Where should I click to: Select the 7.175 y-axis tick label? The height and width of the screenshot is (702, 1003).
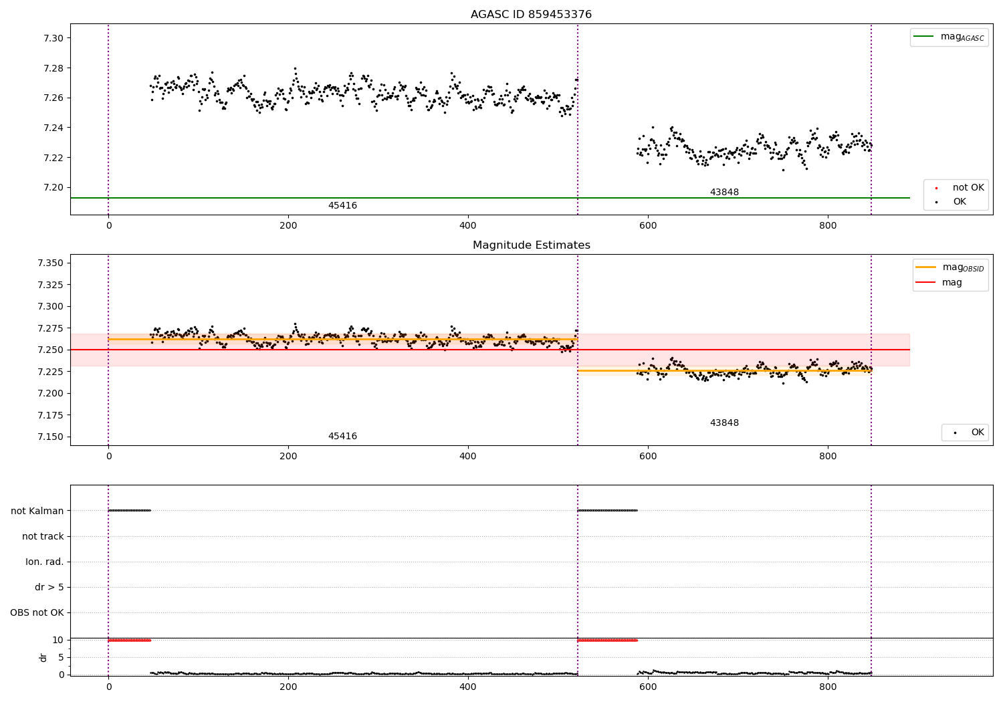[50, 415]
